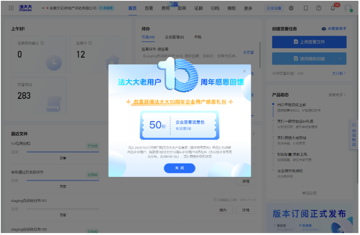Expand the 使用模板创建 dropdown arrow
The height and width of the screenshot is (235, 360).
[341, 59]
